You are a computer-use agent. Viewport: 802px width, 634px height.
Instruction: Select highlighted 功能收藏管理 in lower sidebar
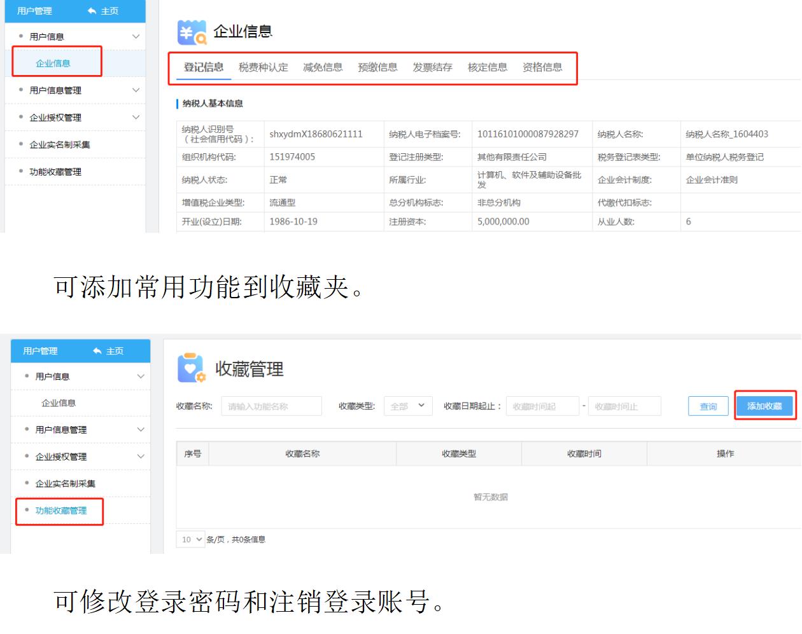click(x=60, y=511)
